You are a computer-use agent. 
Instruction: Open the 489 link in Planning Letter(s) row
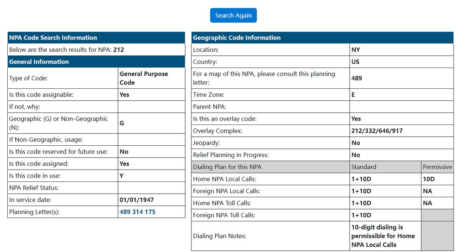125,212
